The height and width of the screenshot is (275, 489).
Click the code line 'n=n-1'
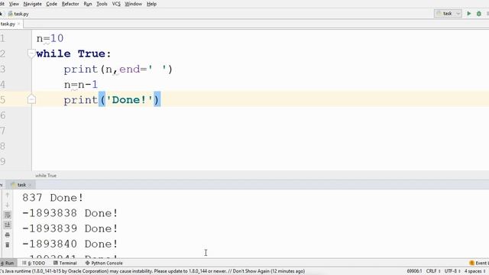[x=81, y=85]
